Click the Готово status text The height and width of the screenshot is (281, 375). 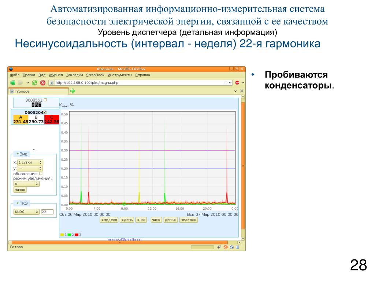16,247
